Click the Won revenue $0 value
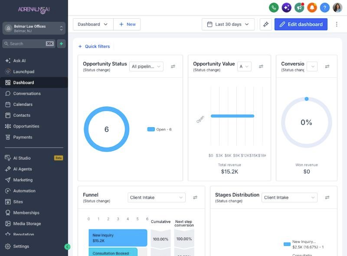This screenshot has height=256, width=347. tap(307, 172)
